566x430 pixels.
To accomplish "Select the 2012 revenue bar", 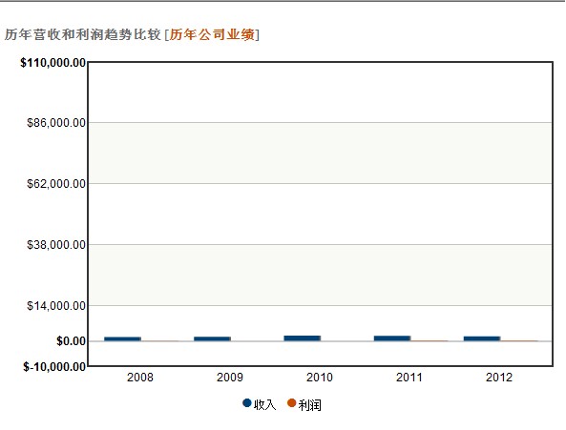I will tap(482, 338).
